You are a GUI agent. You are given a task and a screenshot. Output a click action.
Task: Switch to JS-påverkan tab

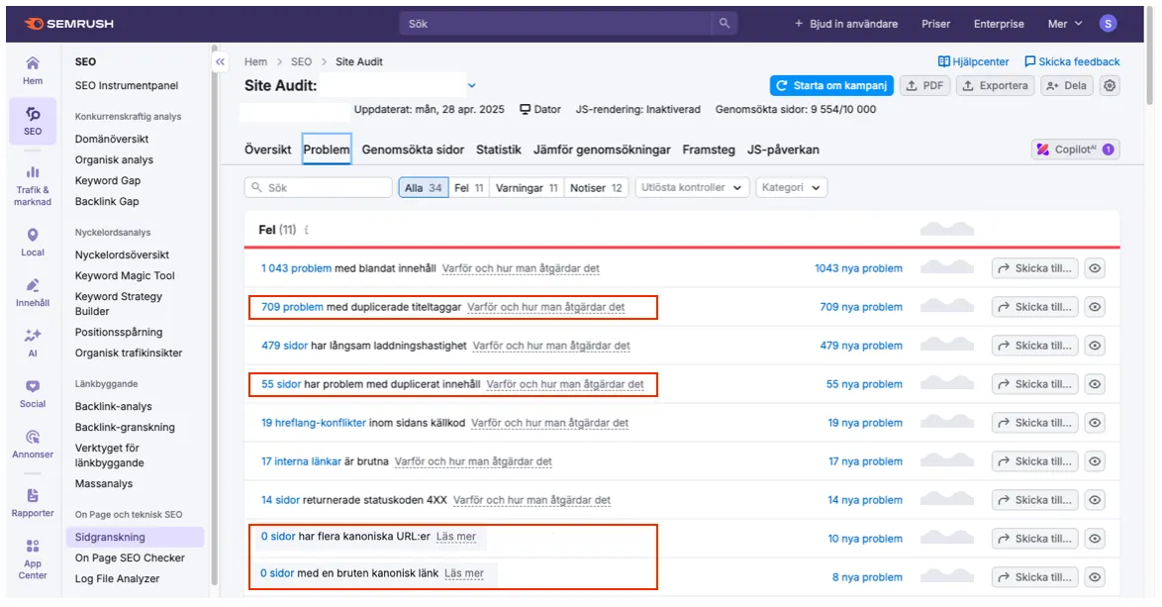coord(783,149)
